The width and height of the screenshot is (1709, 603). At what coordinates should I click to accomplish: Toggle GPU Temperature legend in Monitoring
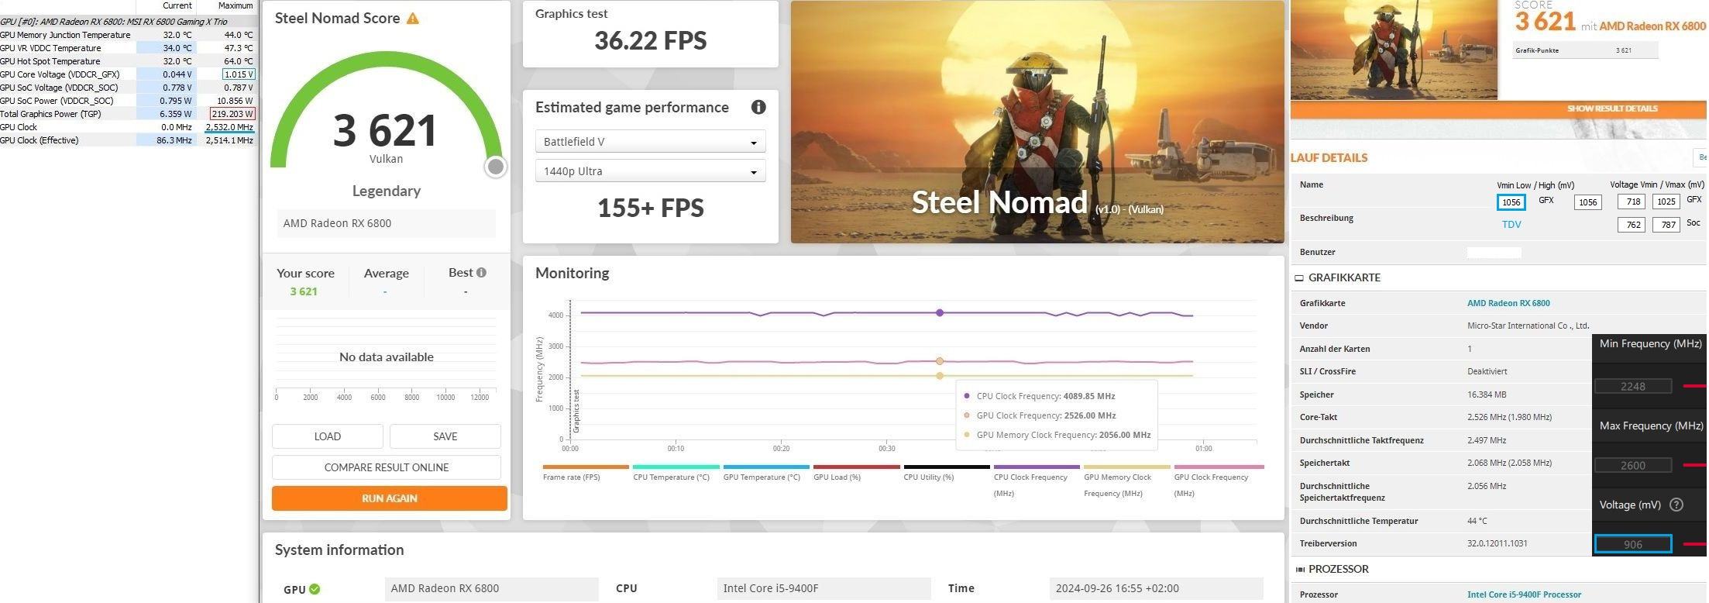(x=765, y=473)
